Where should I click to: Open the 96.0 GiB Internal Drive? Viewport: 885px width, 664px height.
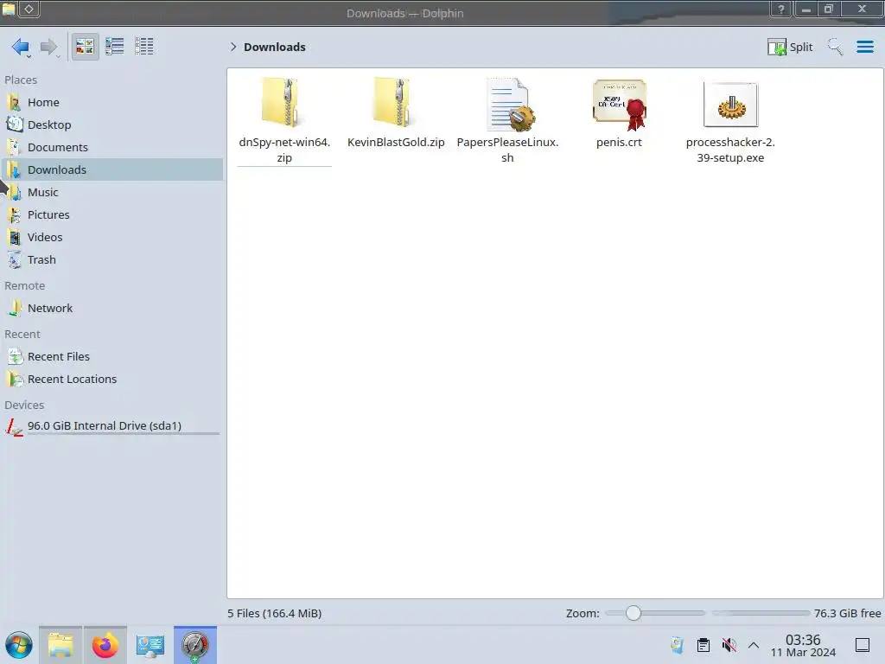(x=111, y=426)
